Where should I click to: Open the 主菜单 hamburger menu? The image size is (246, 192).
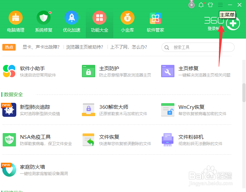[x=220, y=5]
